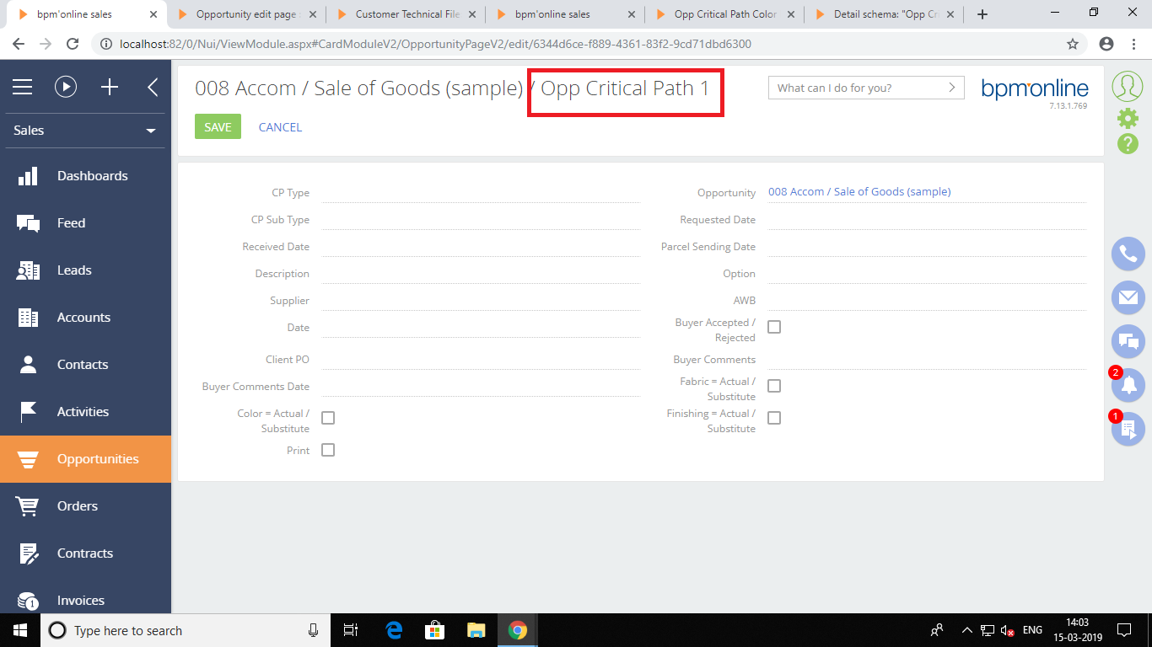Collapse the left sidebar with arrow icon
The image size is (1152, 647).
pyautogui.click(x=153, y=87)
